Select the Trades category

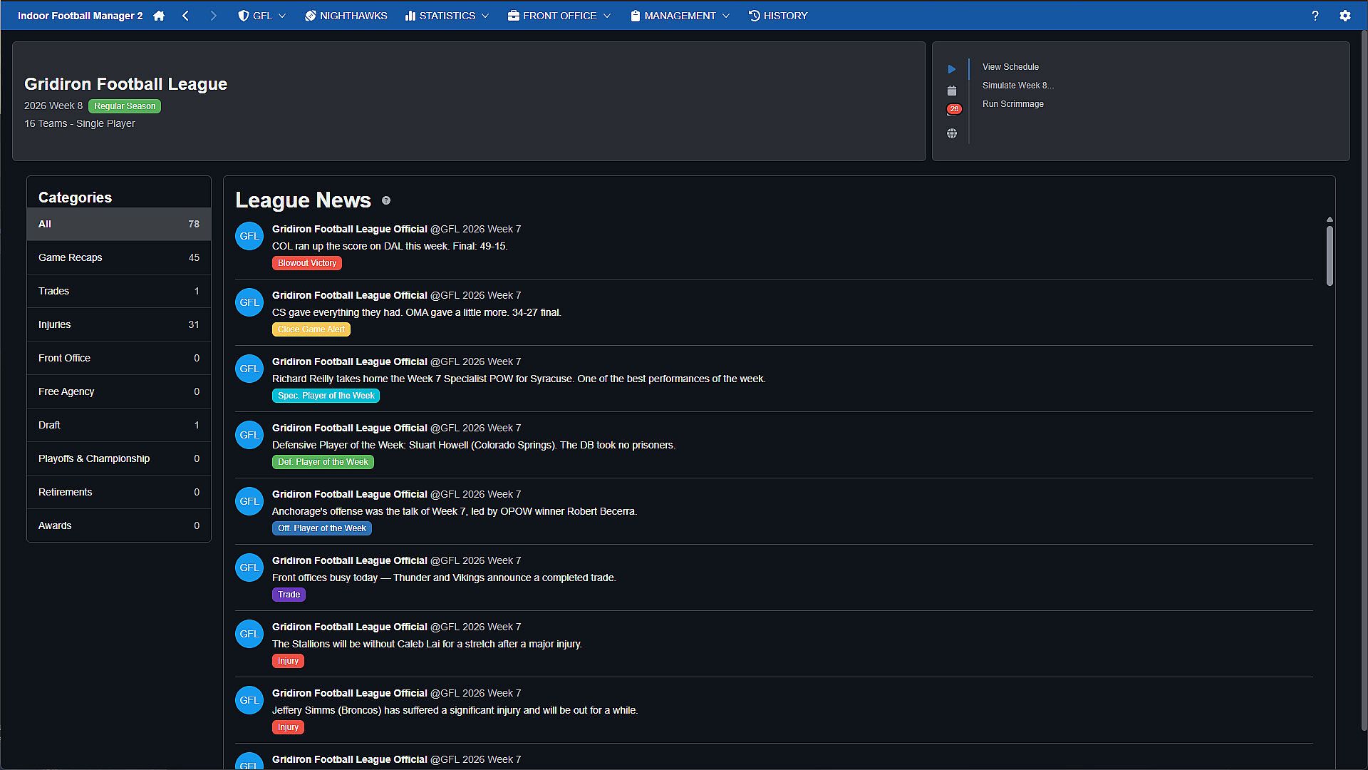(x=119, y=291)
